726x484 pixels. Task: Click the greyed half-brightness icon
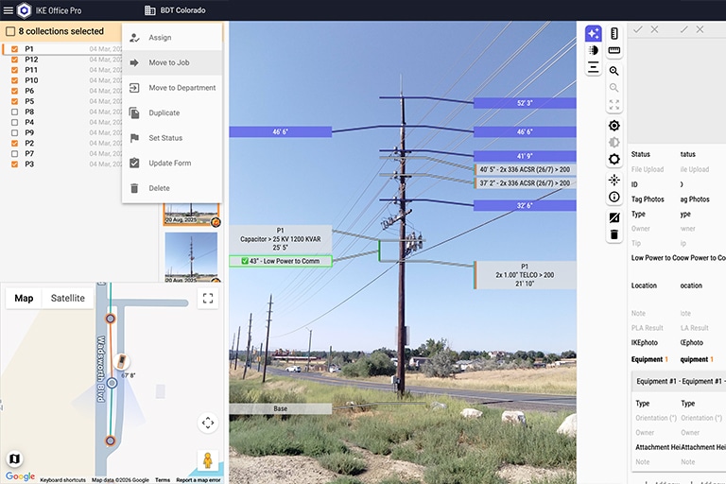coord(614,142)
